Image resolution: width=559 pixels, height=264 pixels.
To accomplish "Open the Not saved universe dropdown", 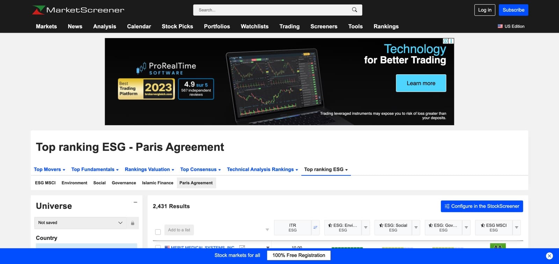I will [x=81, y=223].
